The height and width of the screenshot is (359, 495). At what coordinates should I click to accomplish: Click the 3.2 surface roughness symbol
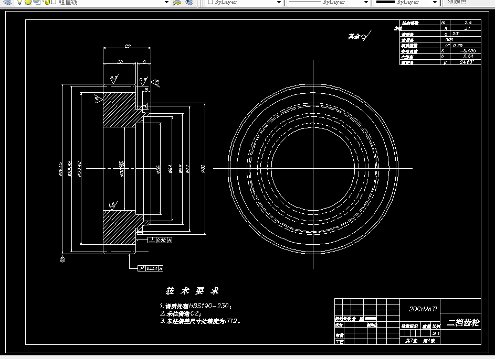tap(114, 79)
